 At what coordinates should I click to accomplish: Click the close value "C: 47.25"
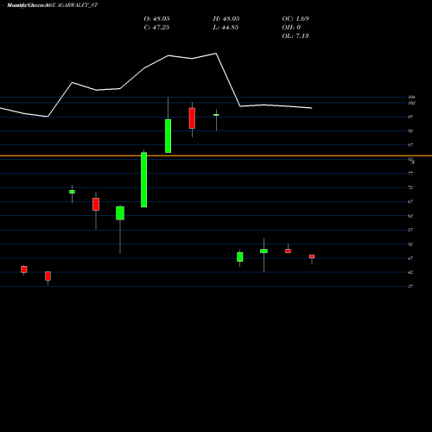click(x=156, y=28)
